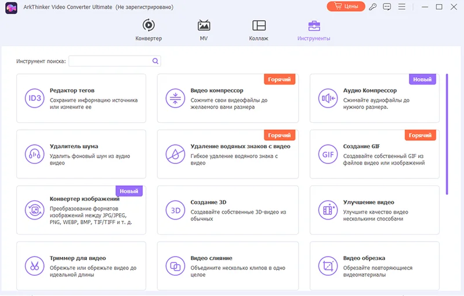Click the Audio compressor speaker icon
The height and width of the screenshot is (296, 464).
(x=328, y=98)
